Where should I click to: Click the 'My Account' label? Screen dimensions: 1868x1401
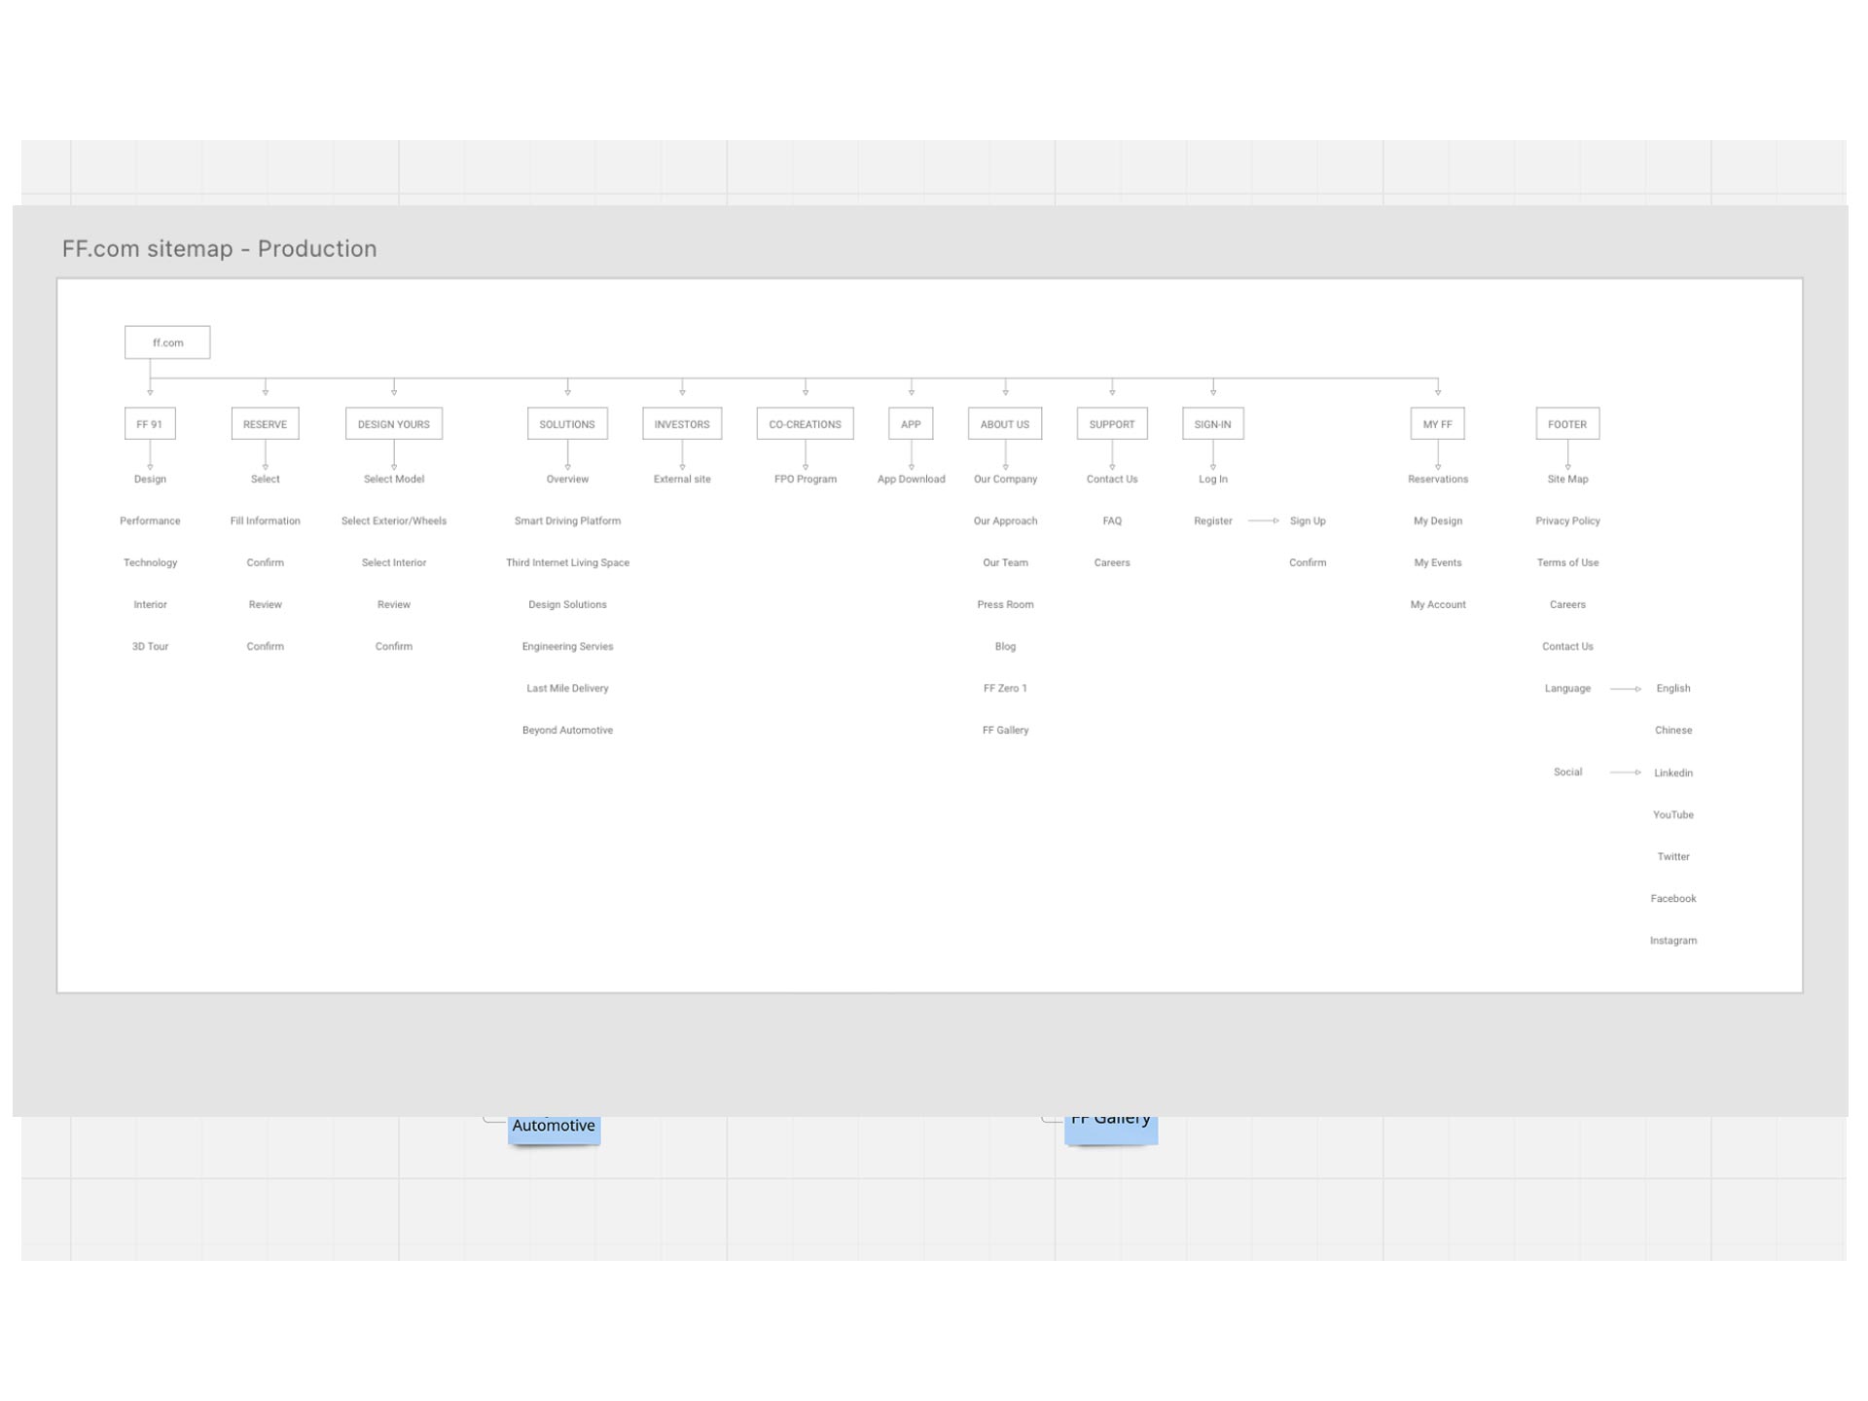(x=1438, y=604)
